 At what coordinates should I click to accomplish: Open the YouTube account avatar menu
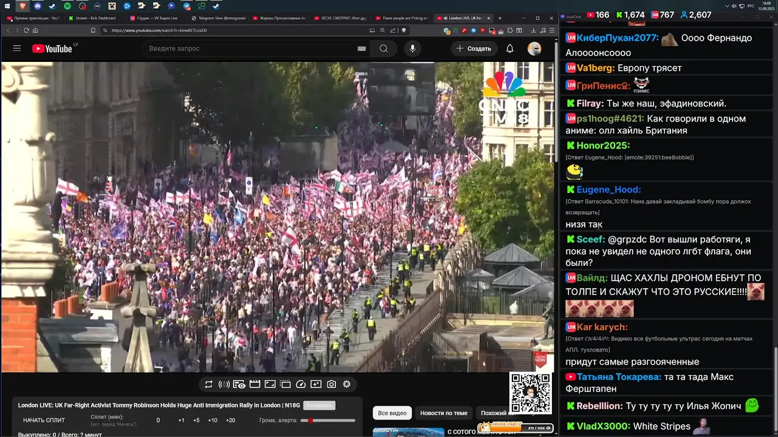click(x=534, y=49)
